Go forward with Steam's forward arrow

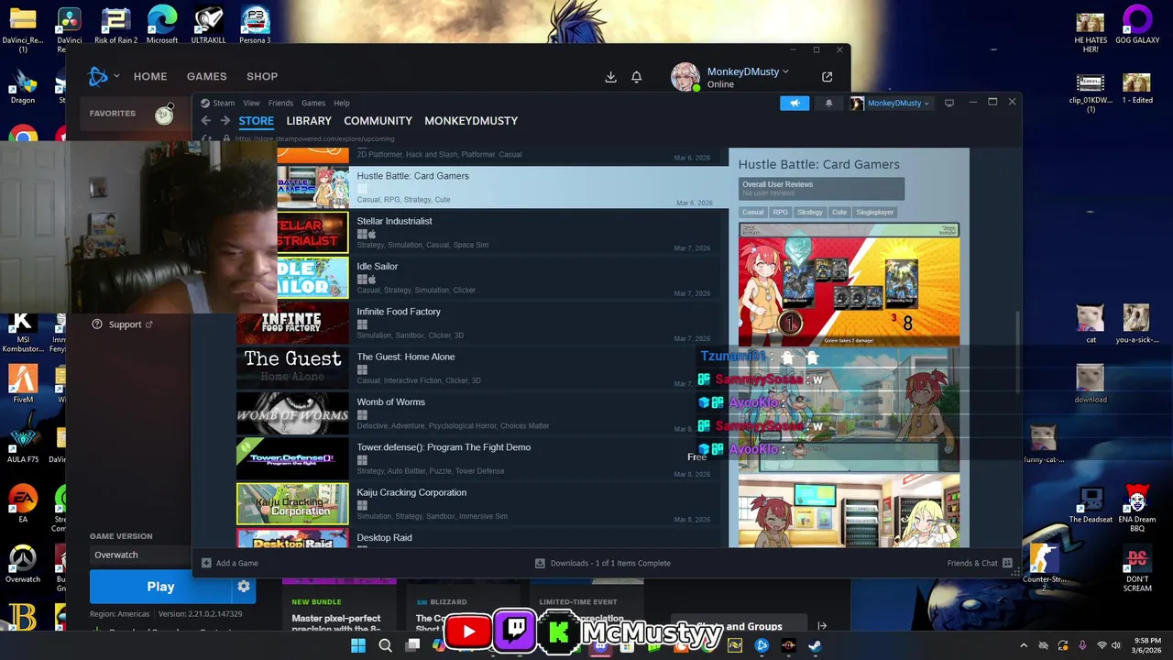pyautogui.click(x=225, y=121)
